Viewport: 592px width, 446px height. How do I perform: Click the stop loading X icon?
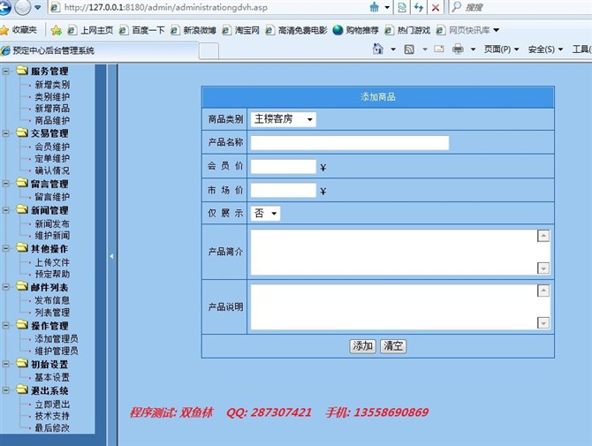(x=436, y=7)
